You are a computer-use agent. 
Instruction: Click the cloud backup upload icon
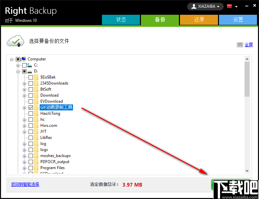pos(15,41)
